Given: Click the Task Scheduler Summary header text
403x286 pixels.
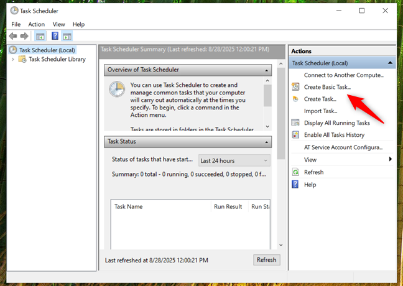Looking at the screenshot, I should click(185, 49).
